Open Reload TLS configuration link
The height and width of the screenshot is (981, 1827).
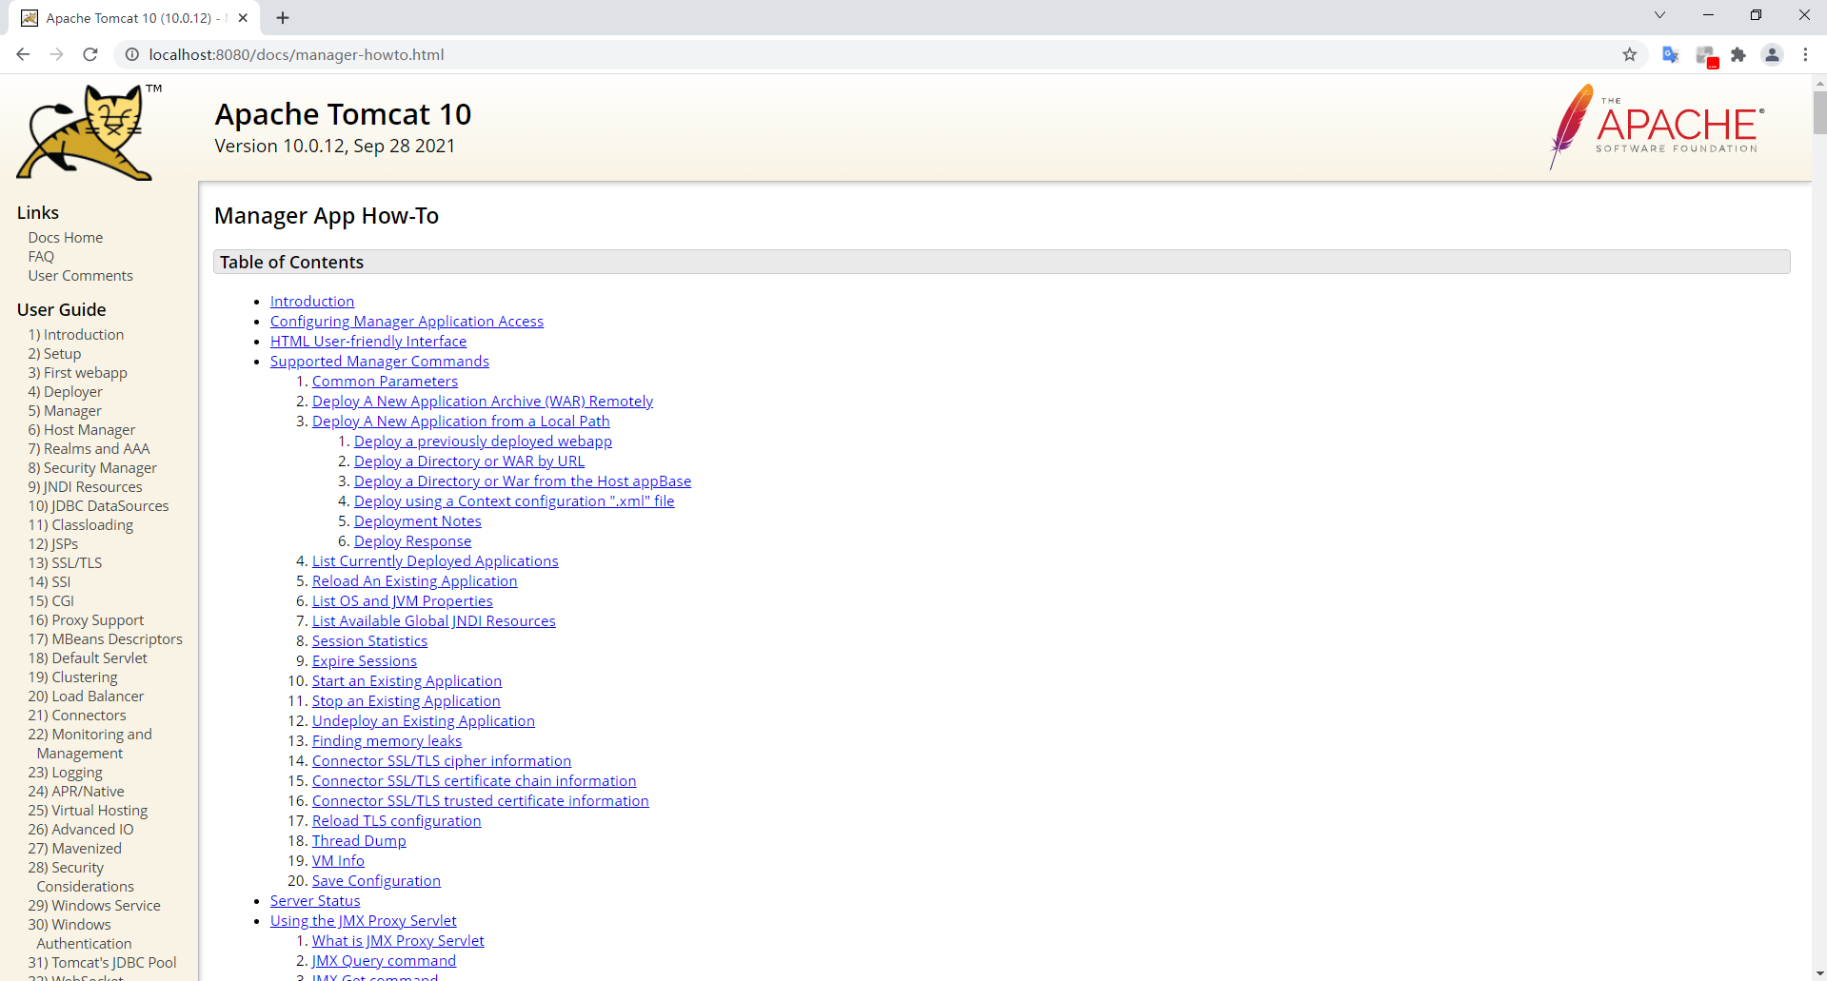(x=397, y=821)
